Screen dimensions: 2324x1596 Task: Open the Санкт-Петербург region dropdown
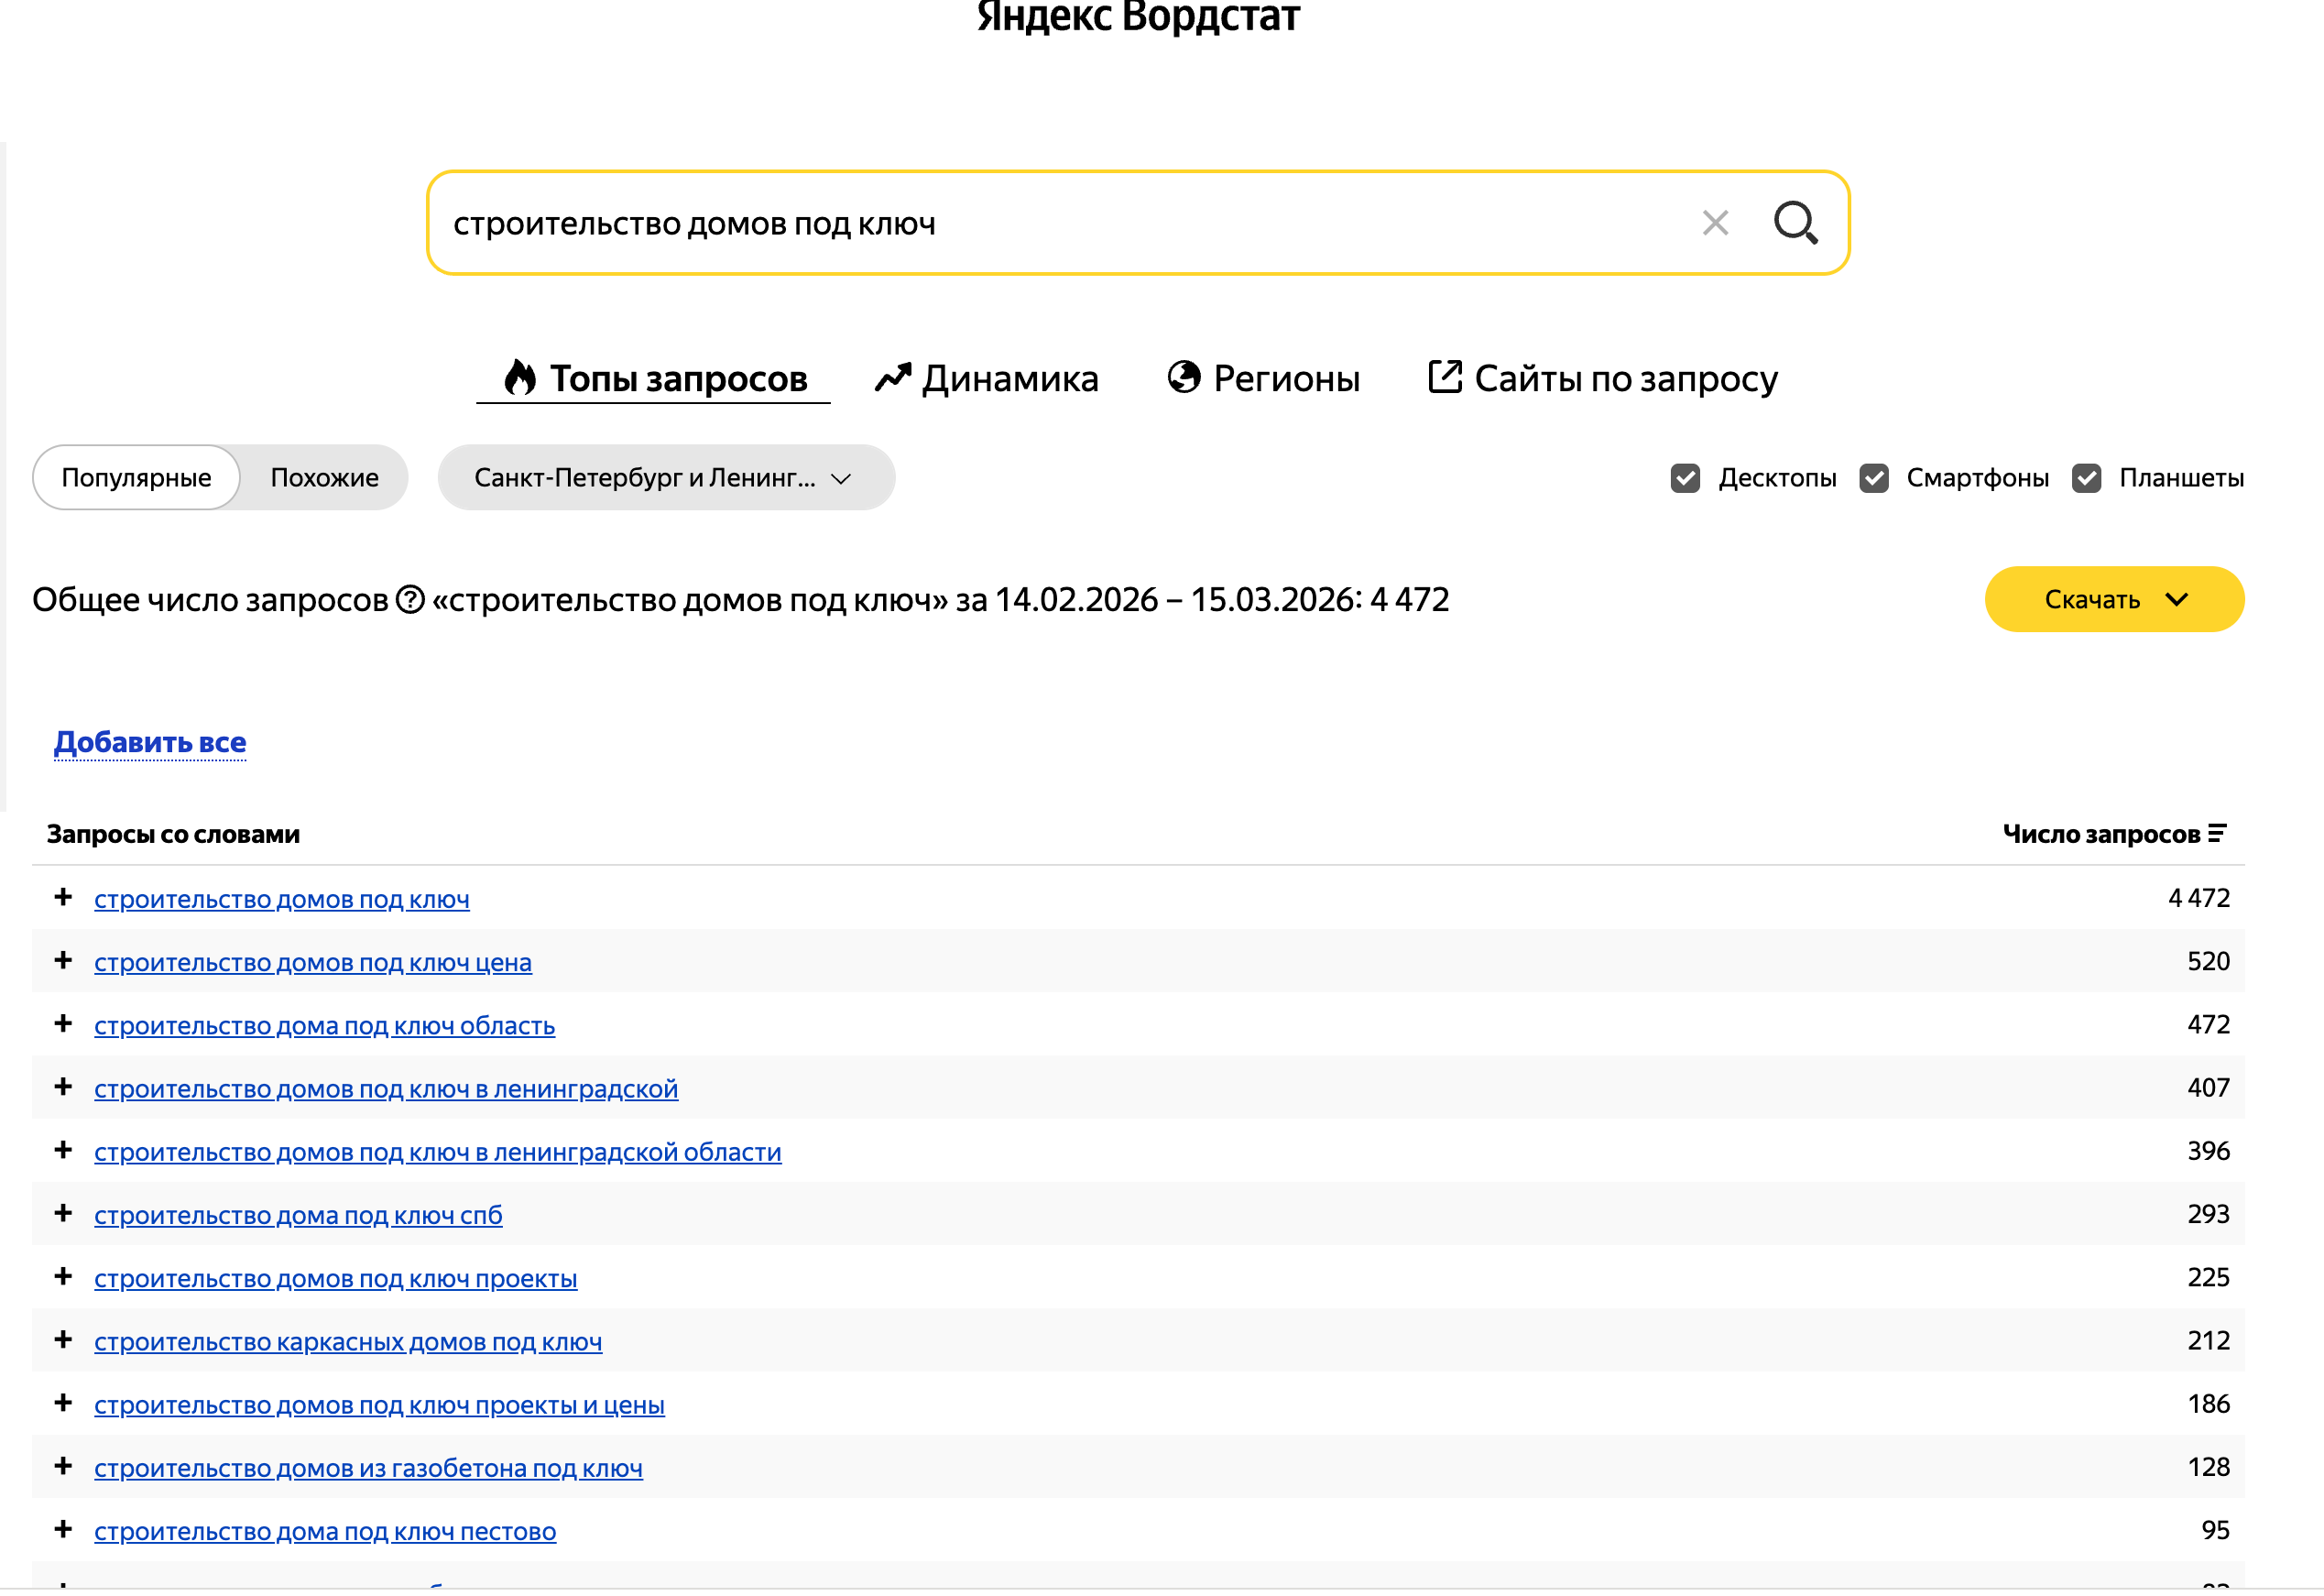tap(665, 478)
